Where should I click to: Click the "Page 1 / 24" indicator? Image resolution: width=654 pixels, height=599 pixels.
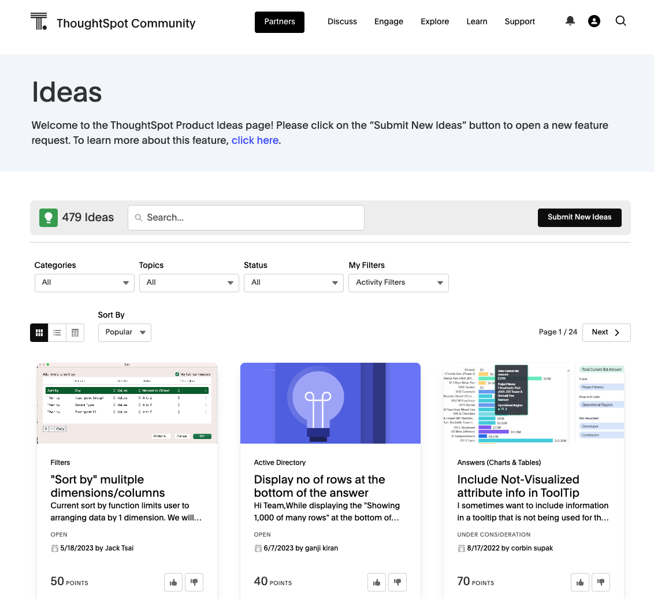558,332
